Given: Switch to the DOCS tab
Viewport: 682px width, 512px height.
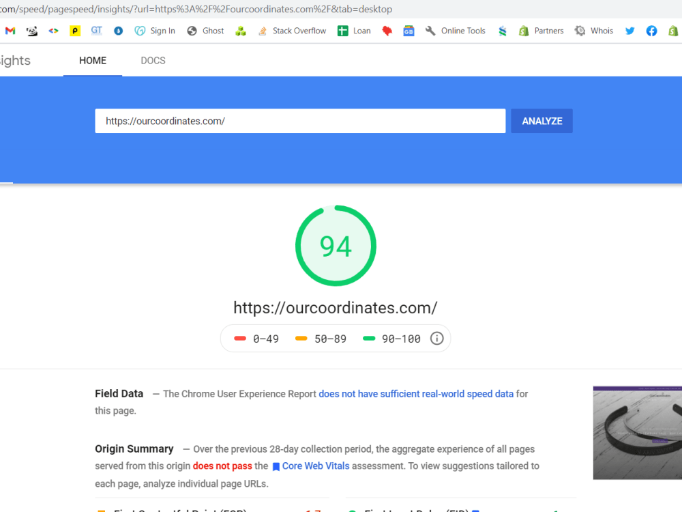Looking at the screenshot, I should coord(153,61).
